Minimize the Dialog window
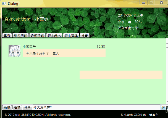The height and width of the screenshot is (118, 168). tap(144, 2)
